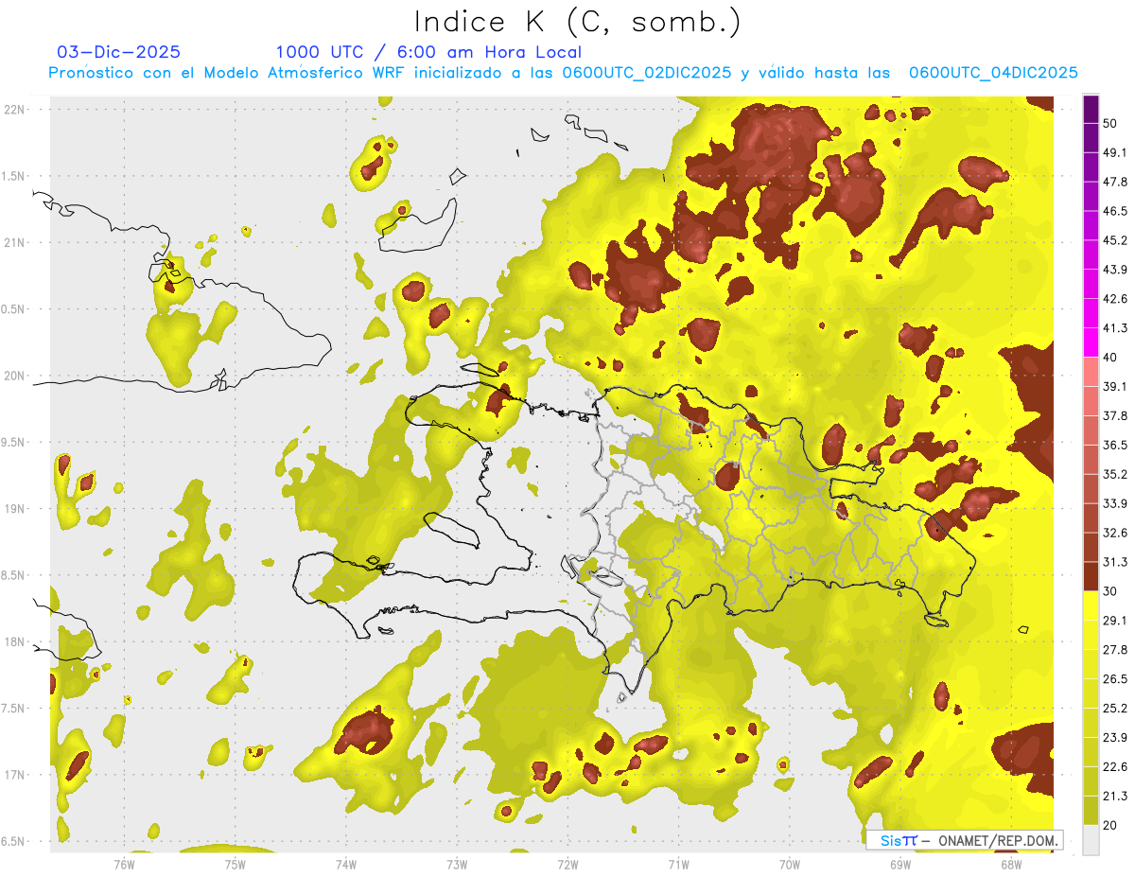Click the '37.8' color scale label
The height and width of the screenshot is (877, 1135).
tap(1114, 415)
